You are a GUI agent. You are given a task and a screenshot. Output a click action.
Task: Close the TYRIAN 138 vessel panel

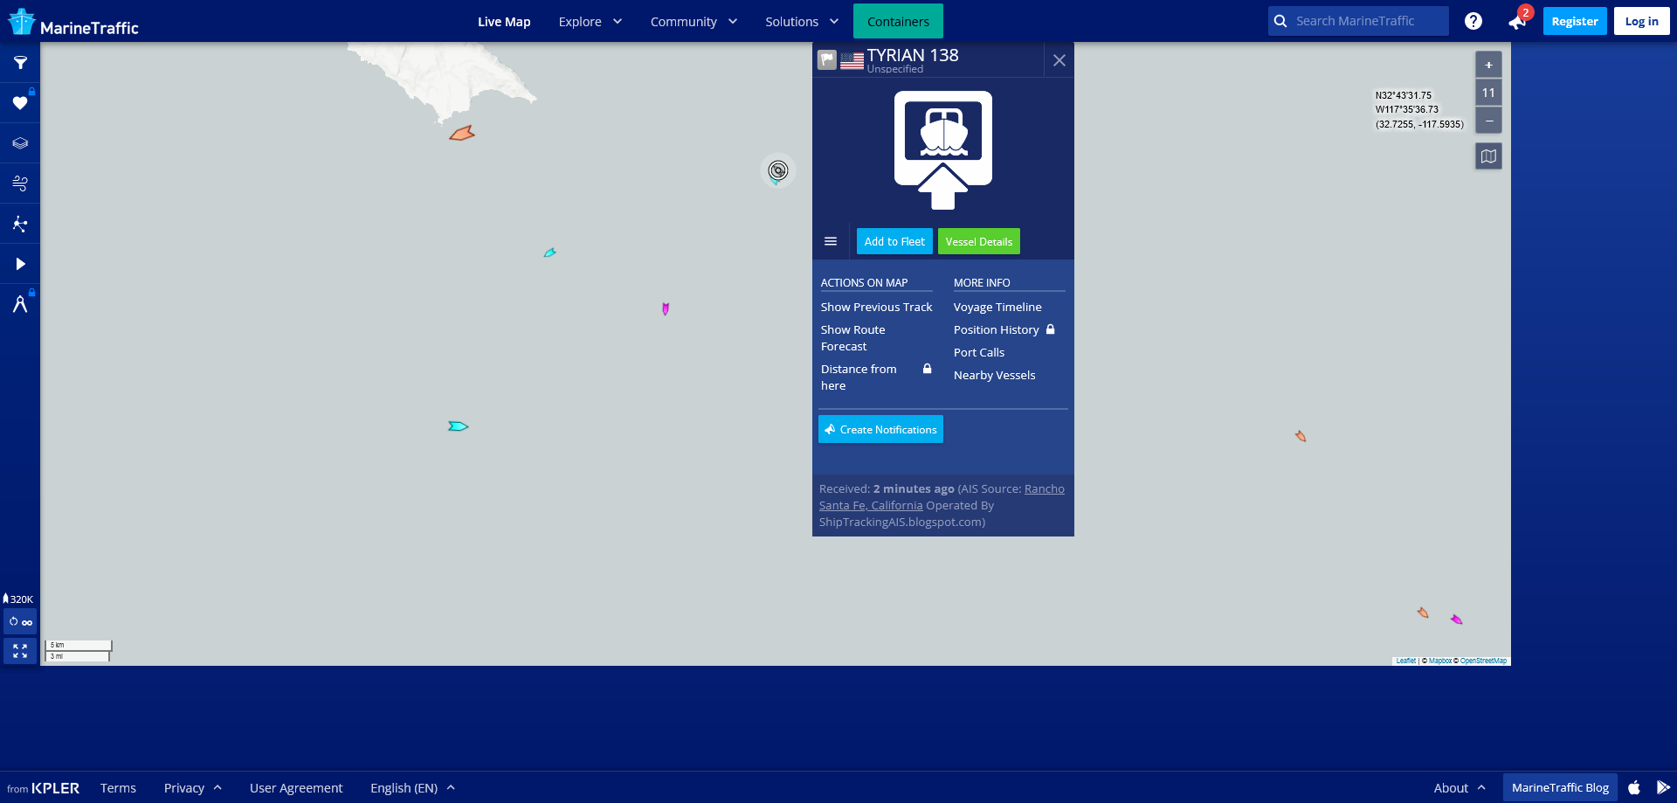1059,60
